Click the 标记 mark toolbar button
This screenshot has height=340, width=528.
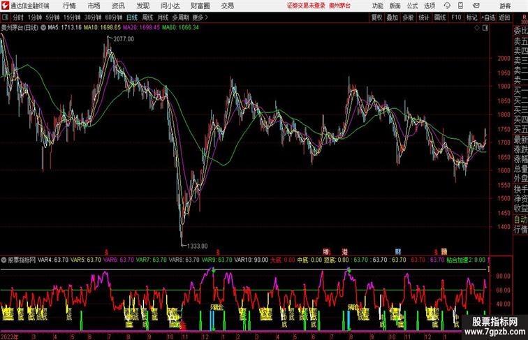471,17
